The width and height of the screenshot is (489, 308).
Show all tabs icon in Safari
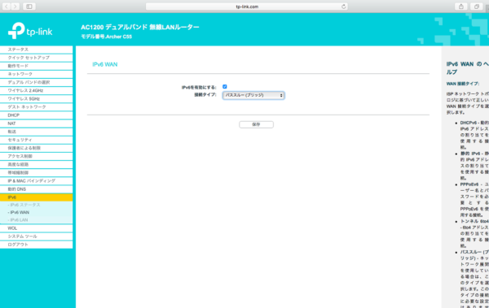476,7
